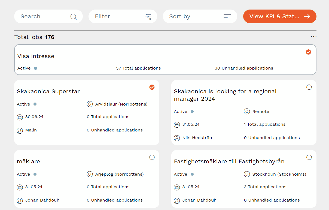The width and height of the screenshot is (329, 210).
Task: Click the filter sliders icon
Action: tap(148, 17)
